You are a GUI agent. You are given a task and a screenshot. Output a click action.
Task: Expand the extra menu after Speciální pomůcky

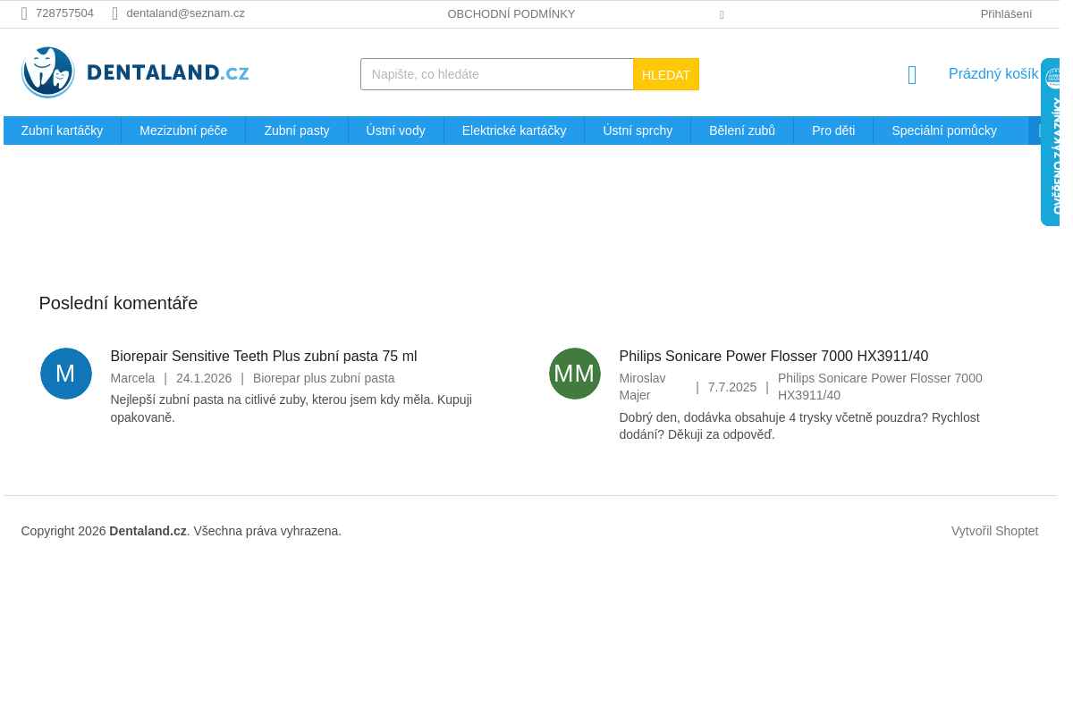[1039, 130]
